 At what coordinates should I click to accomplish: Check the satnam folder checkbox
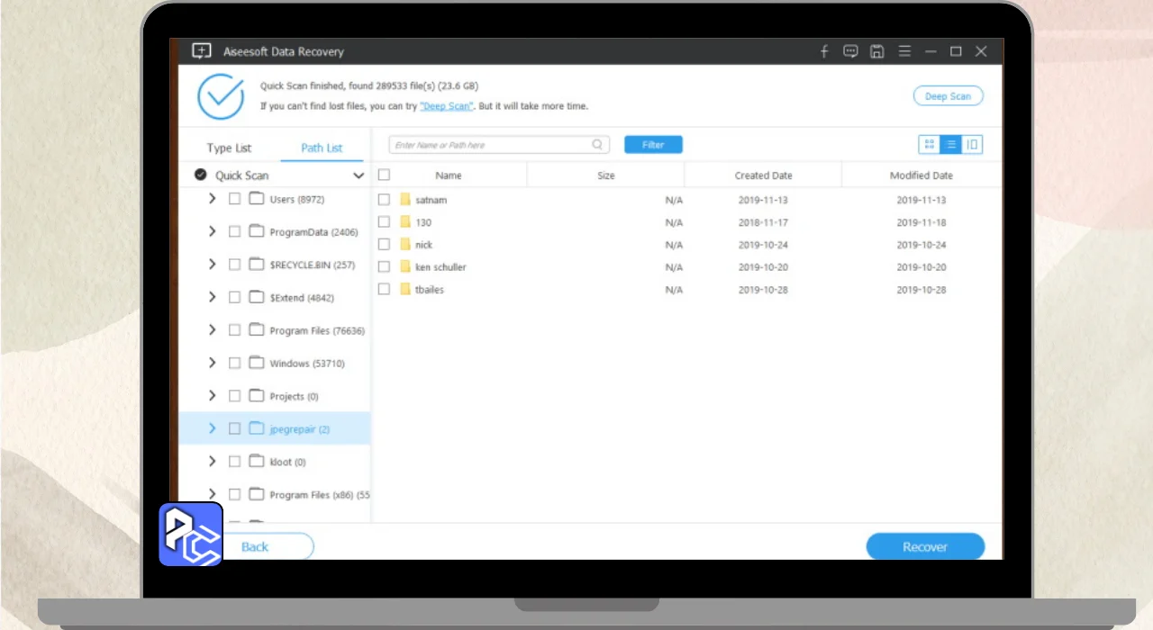(x=384, y=200)
